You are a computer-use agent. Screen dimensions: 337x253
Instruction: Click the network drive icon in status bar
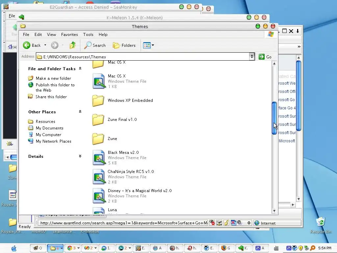pos(219,223)
